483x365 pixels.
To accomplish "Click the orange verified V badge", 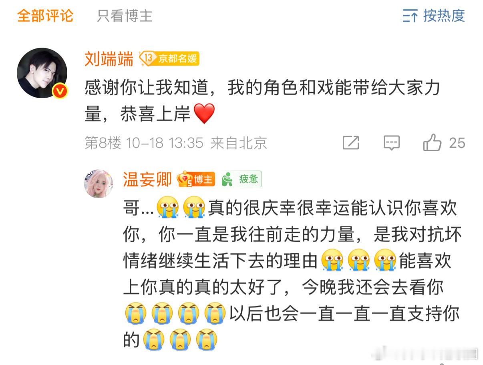I will tap(60, 91).
